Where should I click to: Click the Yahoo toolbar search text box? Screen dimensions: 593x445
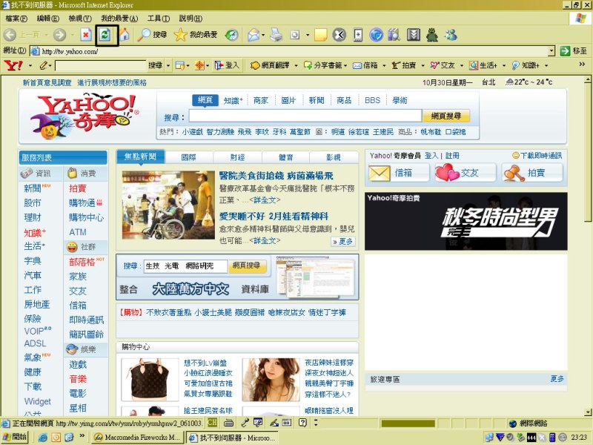tap(100, 66)
